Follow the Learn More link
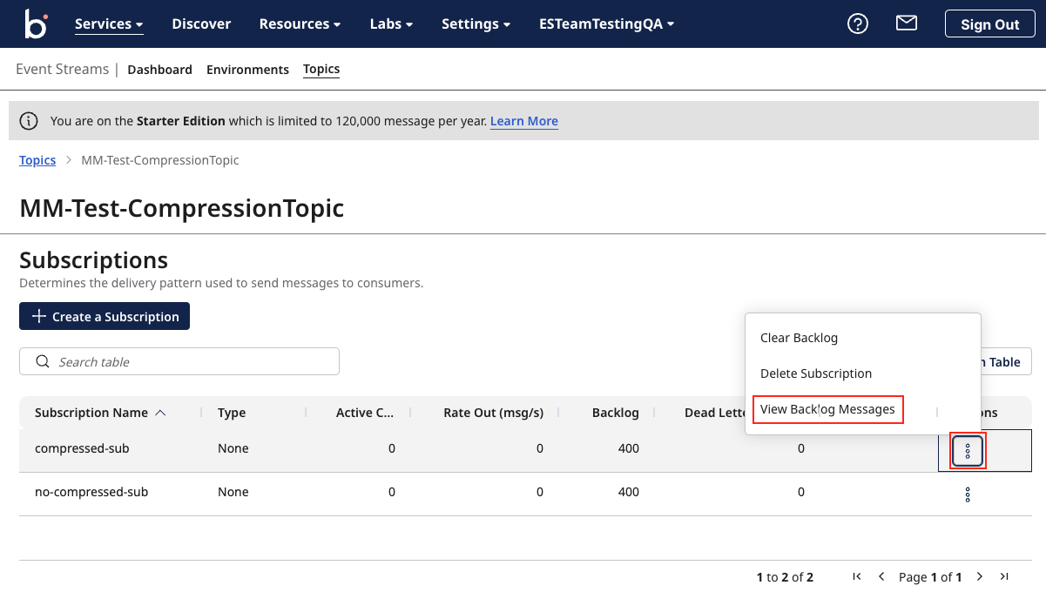This screenshot has width=1046, height=592. point(524,121)
